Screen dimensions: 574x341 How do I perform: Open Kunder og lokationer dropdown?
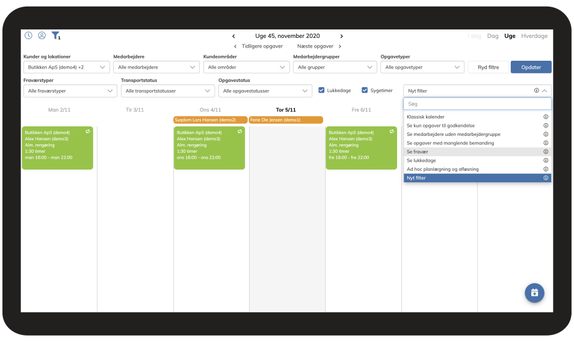[67, 67]
